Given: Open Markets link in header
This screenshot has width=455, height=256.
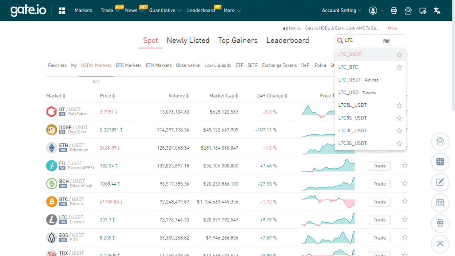Looking at the screenshot, I should click(83, 11).
